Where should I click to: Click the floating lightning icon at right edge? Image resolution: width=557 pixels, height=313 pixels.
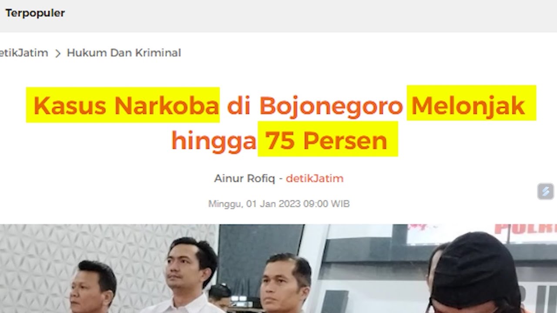point(545,191)
